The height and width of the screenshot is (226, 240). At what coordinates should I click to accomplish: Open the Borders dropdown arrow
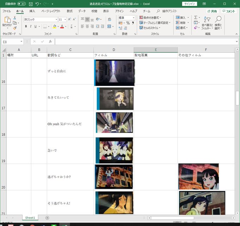(49, 27)
